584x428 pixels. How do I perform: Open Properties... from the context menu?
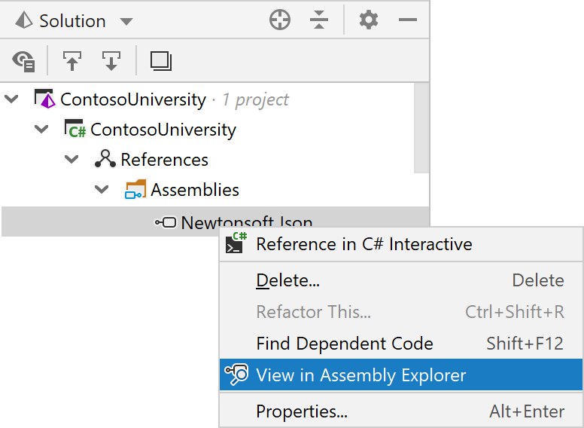[x=401, y=411]
